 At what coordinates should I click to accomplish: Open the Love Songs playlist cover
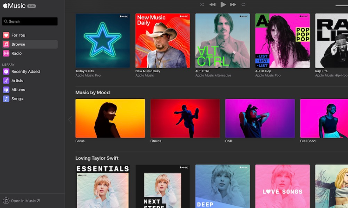click(x=282, y=186)
